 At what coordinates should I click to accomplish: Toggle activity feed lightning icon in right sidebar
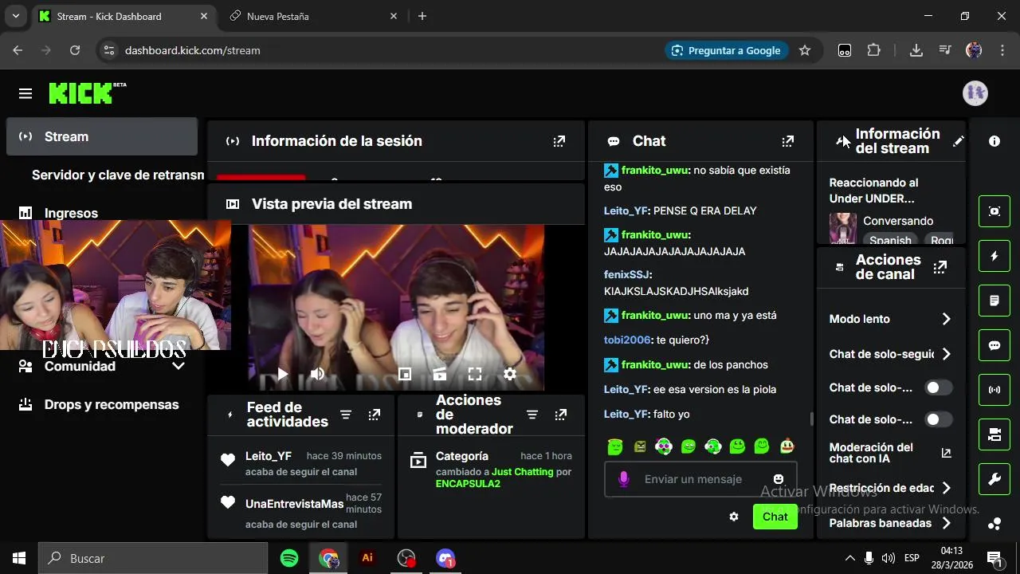[994, 256]
